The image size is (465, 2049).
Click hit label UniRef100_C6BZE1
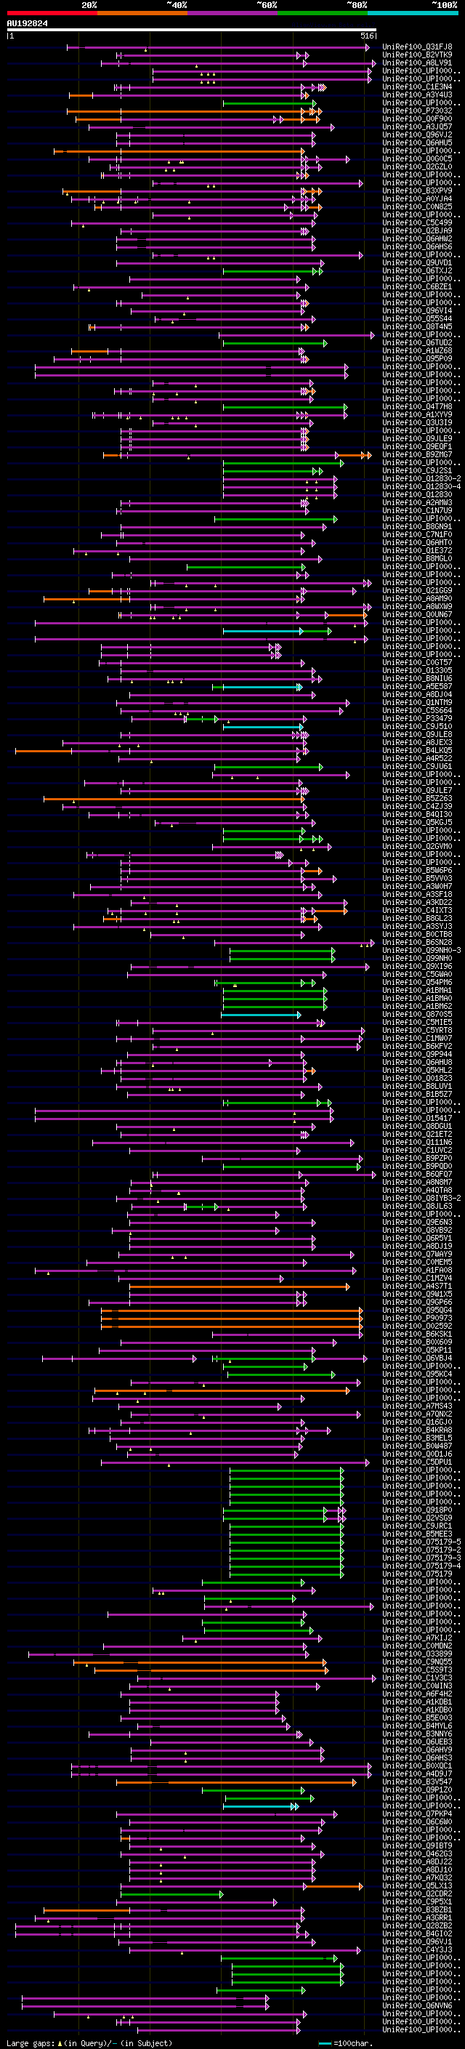coord(417,286)
